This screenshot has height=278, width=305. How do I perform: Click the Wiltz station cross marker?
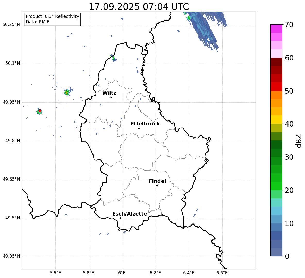(111, 97)
